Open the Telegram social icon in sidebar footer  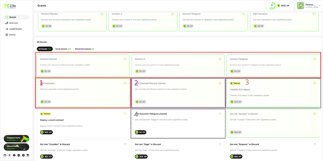pyautogui.click(x=19, y=155)
